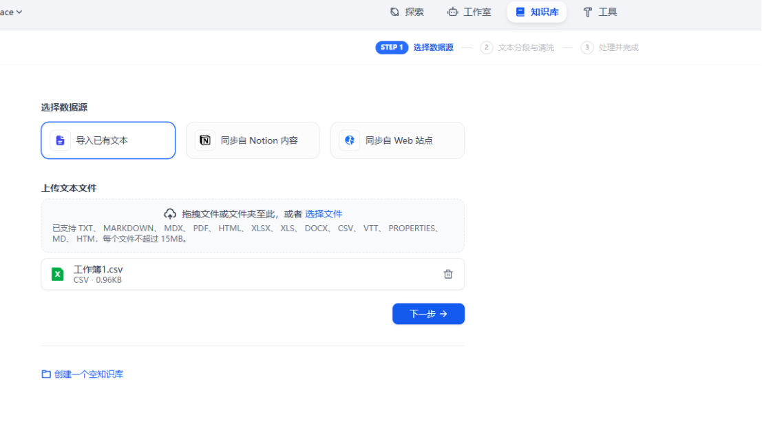Viewport: 762px width, 435px height.
Task: Click the folder icon beside 创建一个空知识库
Action: tap(46, 374)
